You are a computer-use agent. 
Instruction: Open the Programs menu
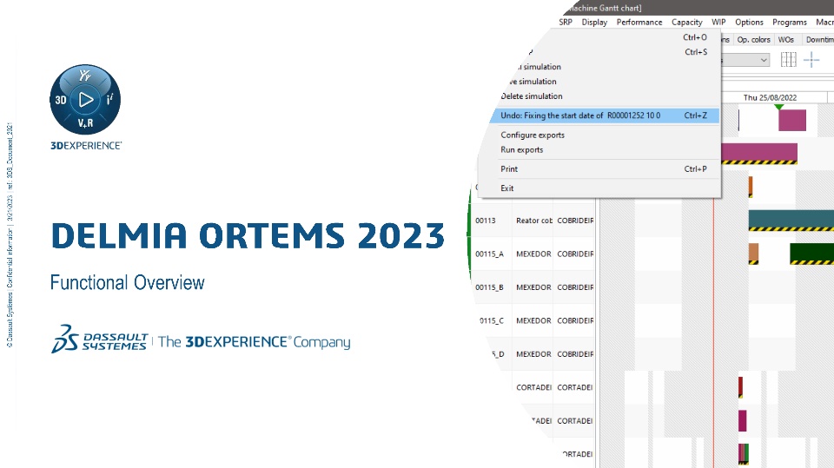(x=790, y=23)
